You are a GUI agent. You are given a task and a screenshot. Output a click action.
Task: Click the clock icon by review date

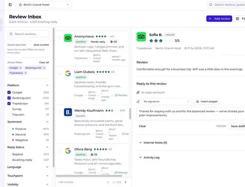click(185, 48)
